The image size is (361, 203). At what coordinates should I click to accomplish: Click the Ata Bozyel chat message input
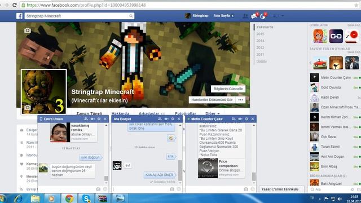pos(140,189)
